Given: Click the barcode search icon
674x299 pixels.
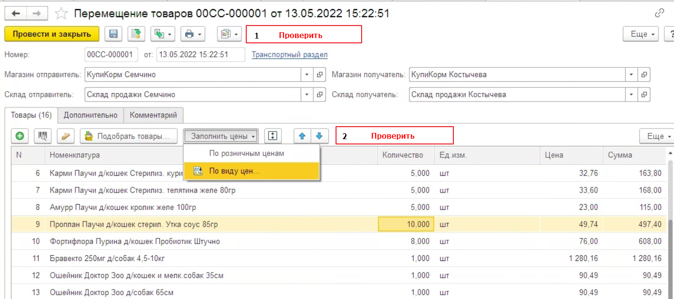Looking at the screenshot, I should [x=43, y=136].
